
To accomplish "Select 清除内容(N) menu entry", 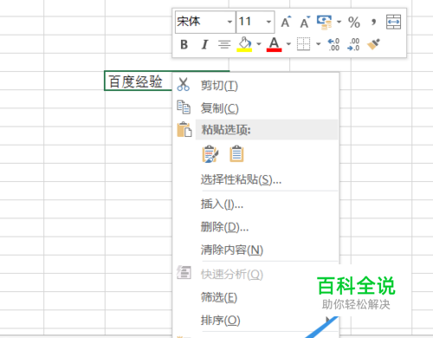I will pos(255,250).
